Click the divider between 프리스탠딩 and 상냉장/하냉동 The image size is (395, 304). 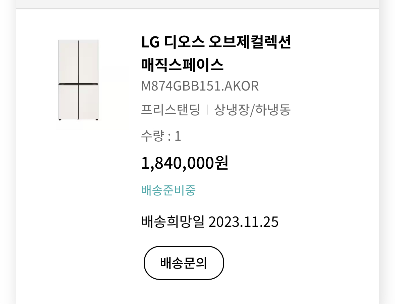click(207, 110)
